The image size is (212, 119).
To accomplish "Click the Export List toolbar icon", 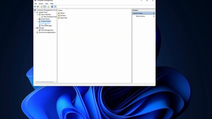I will coord(48,7).
